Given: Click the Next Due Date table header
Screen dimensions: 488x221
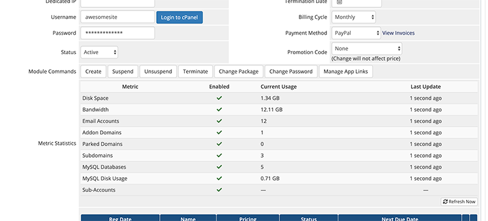Looking at the screenshot, I should click(x=400, y=218).
